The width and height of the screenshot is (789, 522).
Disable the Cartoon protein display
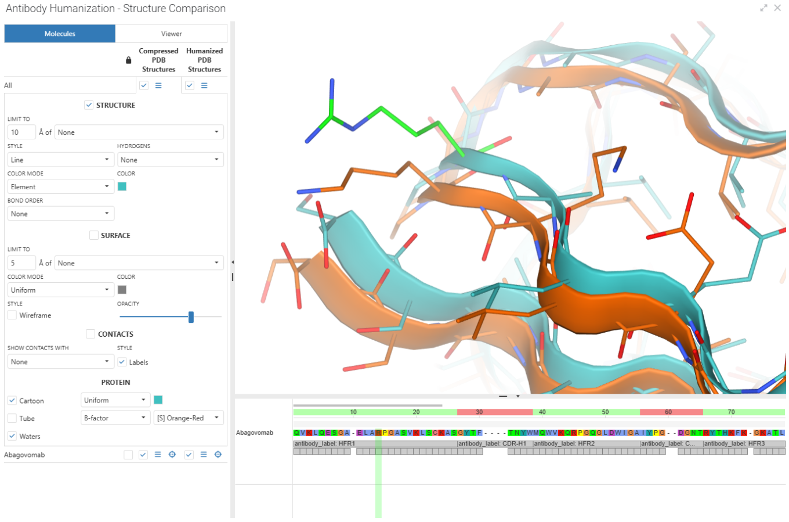(12, 401)
